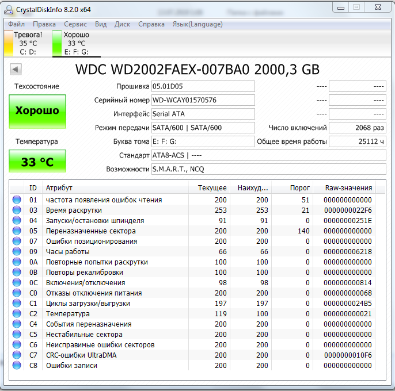Go to previous disk with arrow button
Screen dimensions: 395x391
point(16,69)
